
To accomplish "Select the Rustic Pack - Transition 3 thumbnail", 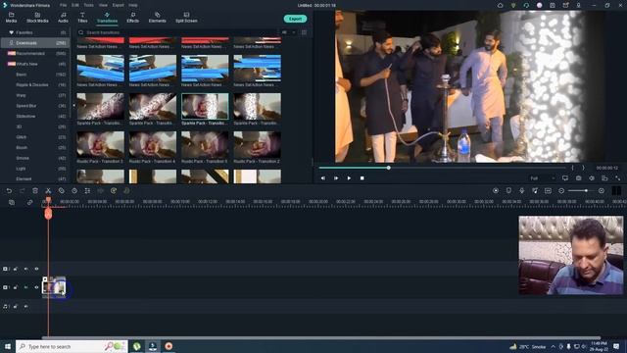I will (x=100, y=144).
